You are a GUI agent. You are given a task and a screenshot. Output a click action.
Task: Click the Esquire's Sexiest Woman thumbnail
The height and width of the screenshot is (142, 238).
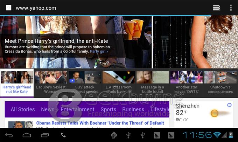pyautogui.click(x=51, y=77)
